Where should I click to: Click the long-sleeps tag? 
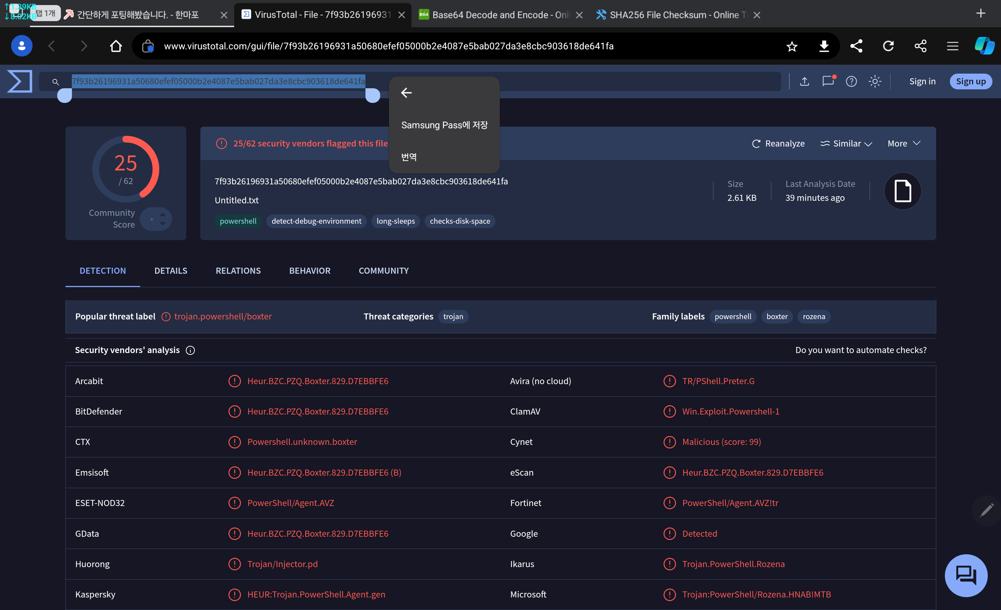[395, 221]
